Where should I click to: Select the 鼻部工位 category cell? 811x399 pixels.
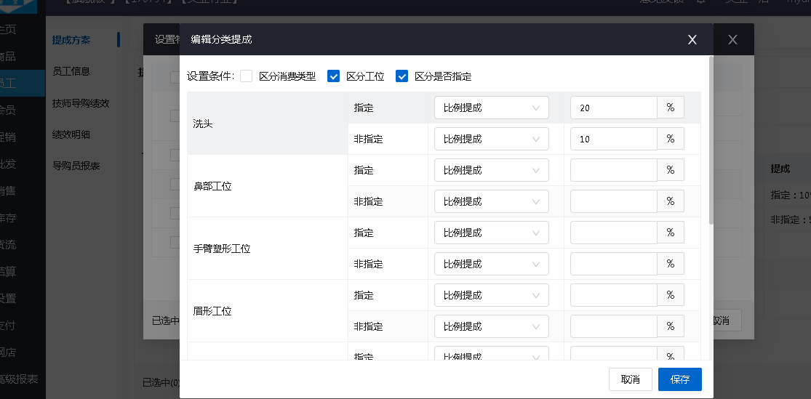tap(268, 186)
